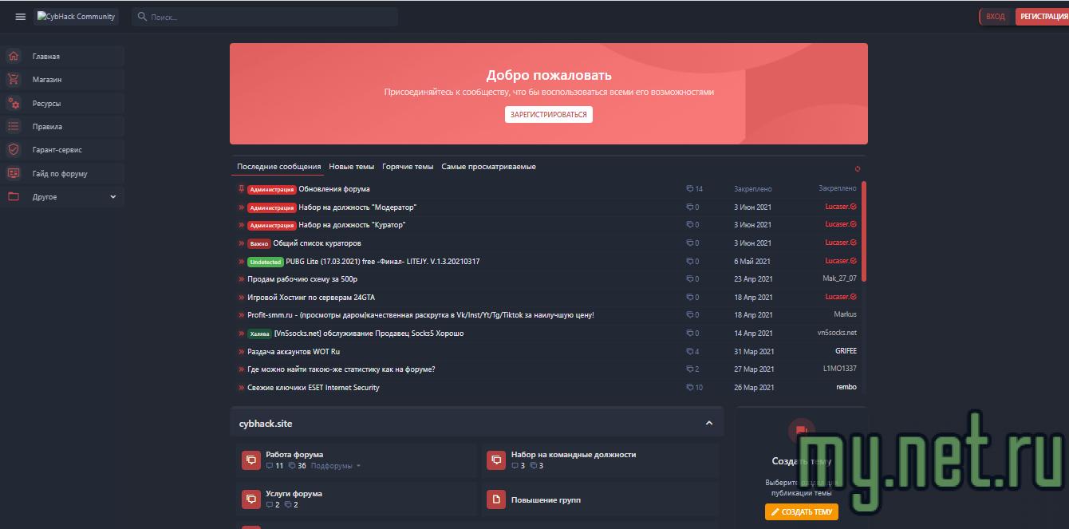Click the Вход login button
The image size is (1069, 529).
click(996, 17)
